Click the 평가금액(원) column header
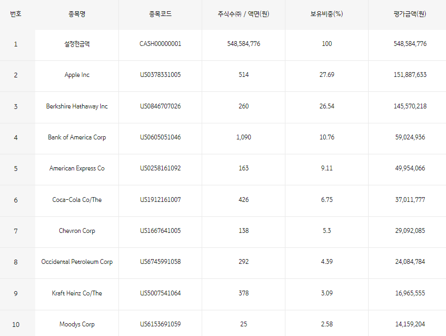446x336 pixels. [410, 14]
